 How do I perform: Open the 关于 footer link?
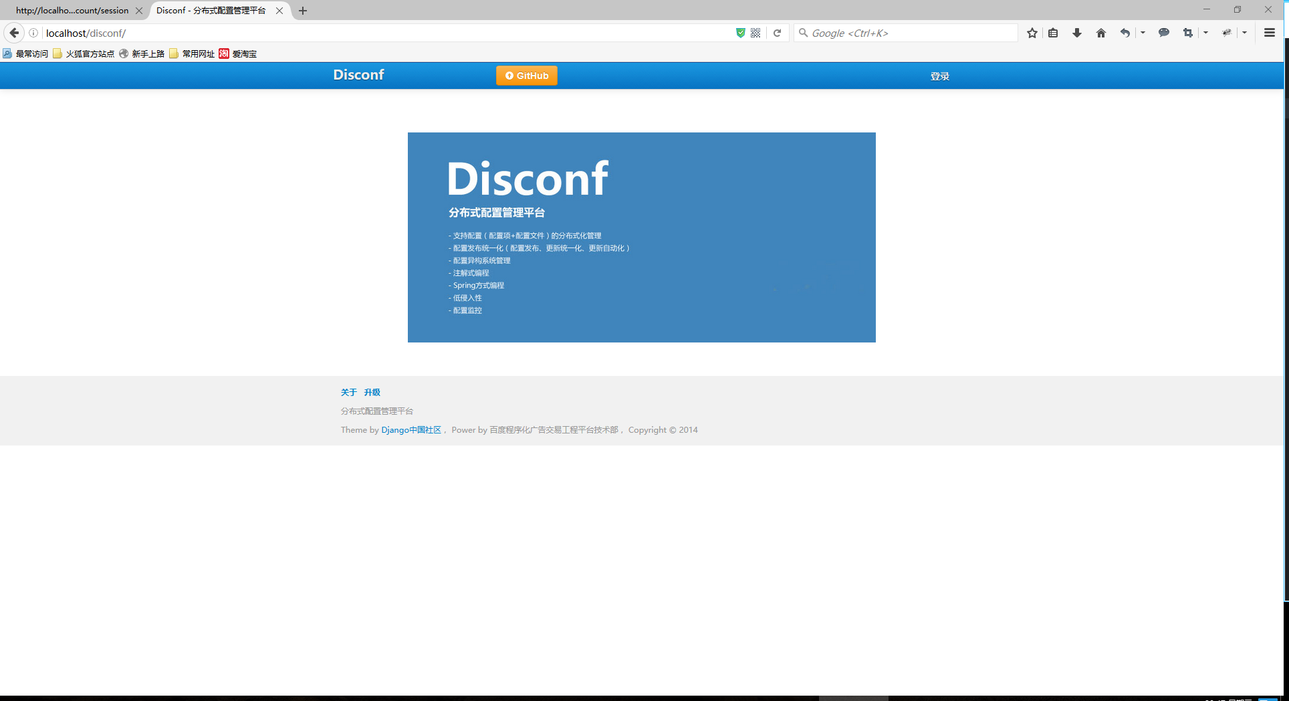point(349,393)
